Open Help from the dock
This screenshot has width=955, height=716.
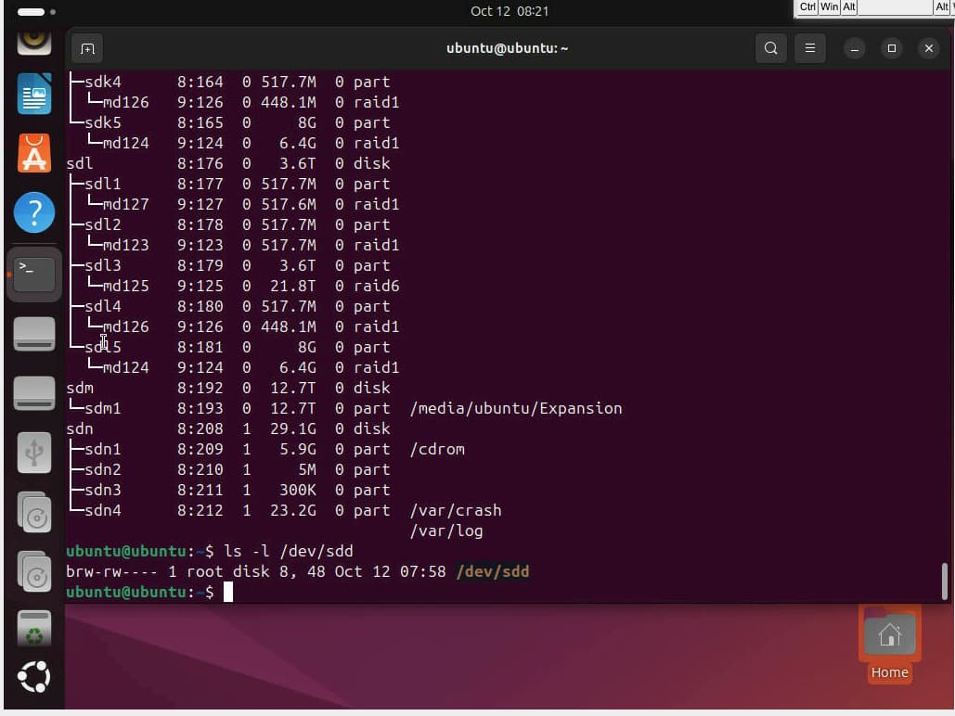(34, 213)
